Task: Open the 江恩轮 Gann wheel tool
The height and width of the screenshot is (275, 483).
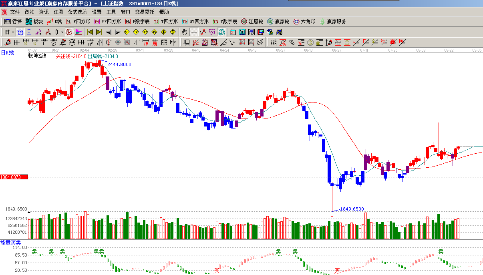Action: 252,22
